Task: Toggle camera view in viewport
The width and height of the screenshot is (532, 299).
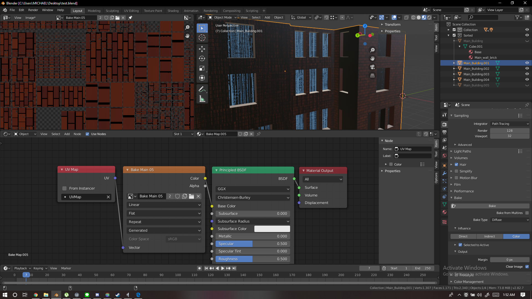Action: tap(372, 67)
